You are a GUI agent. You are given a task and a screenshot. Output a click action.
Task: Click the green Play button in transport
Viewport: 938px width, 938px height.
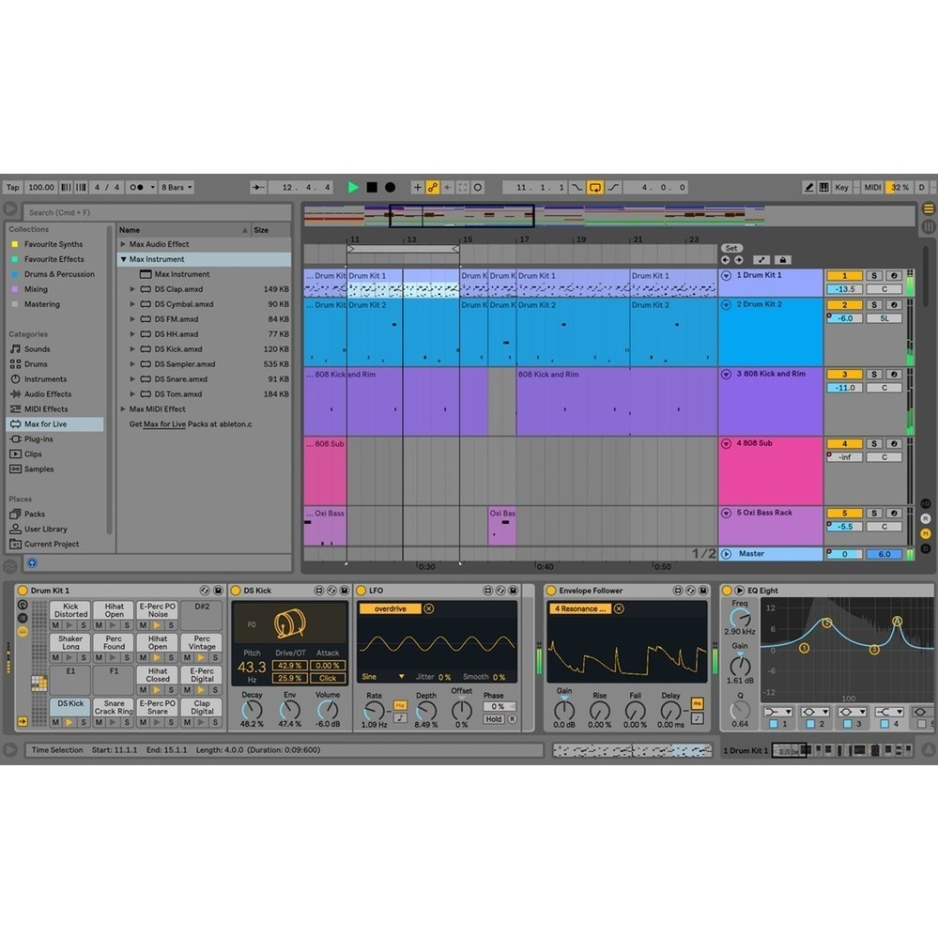353,188
